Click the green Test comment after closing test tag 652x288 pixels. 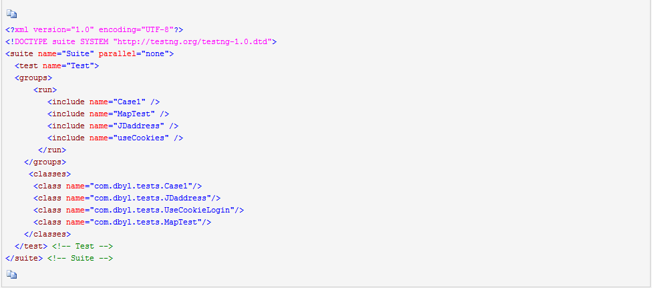click(82, 246)
